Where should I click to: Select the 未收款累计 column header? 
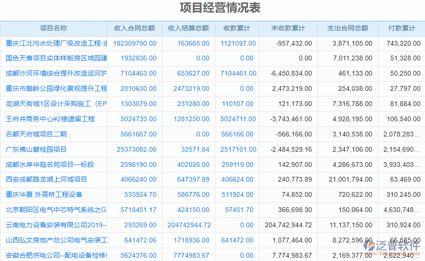[x=288, y=29]
